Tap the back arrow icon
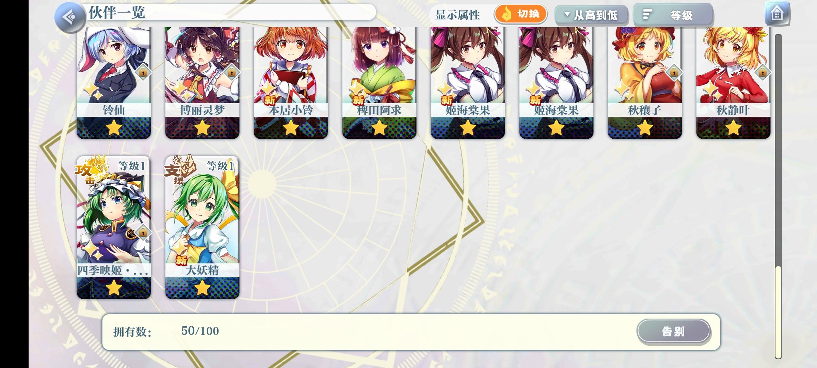 point(70,17)
